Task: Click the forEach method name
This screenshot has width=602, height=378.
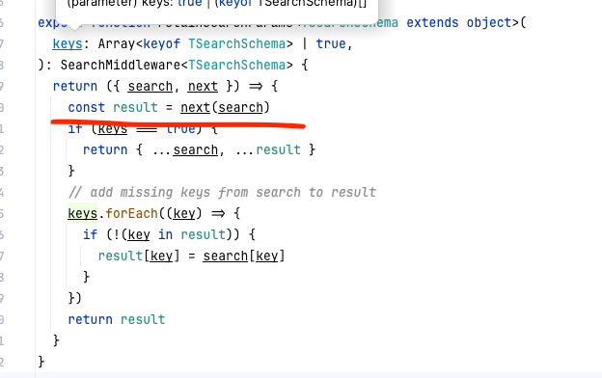Action: coord(131,213)
